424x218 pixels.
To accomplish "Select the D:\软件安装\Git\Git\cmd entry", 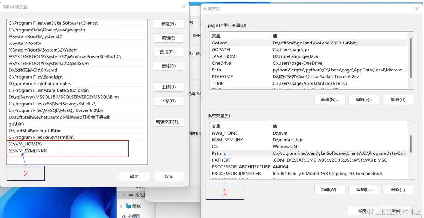I will (77, 70).
